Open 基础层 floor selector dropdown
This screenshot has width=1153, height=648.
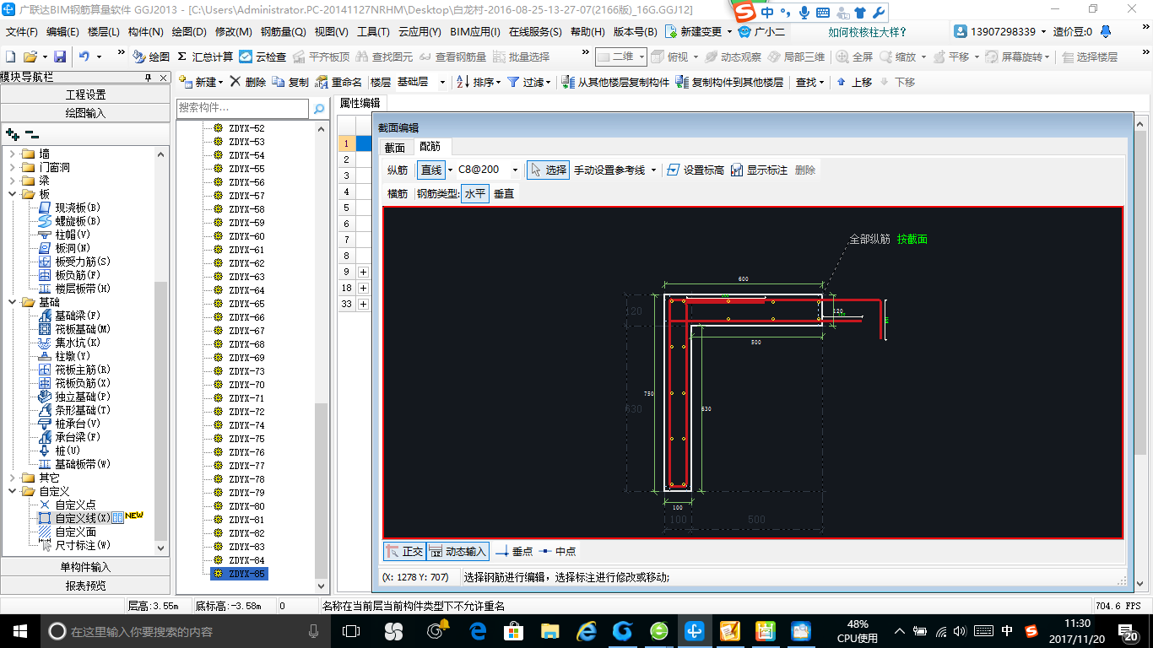click(443, 82)
